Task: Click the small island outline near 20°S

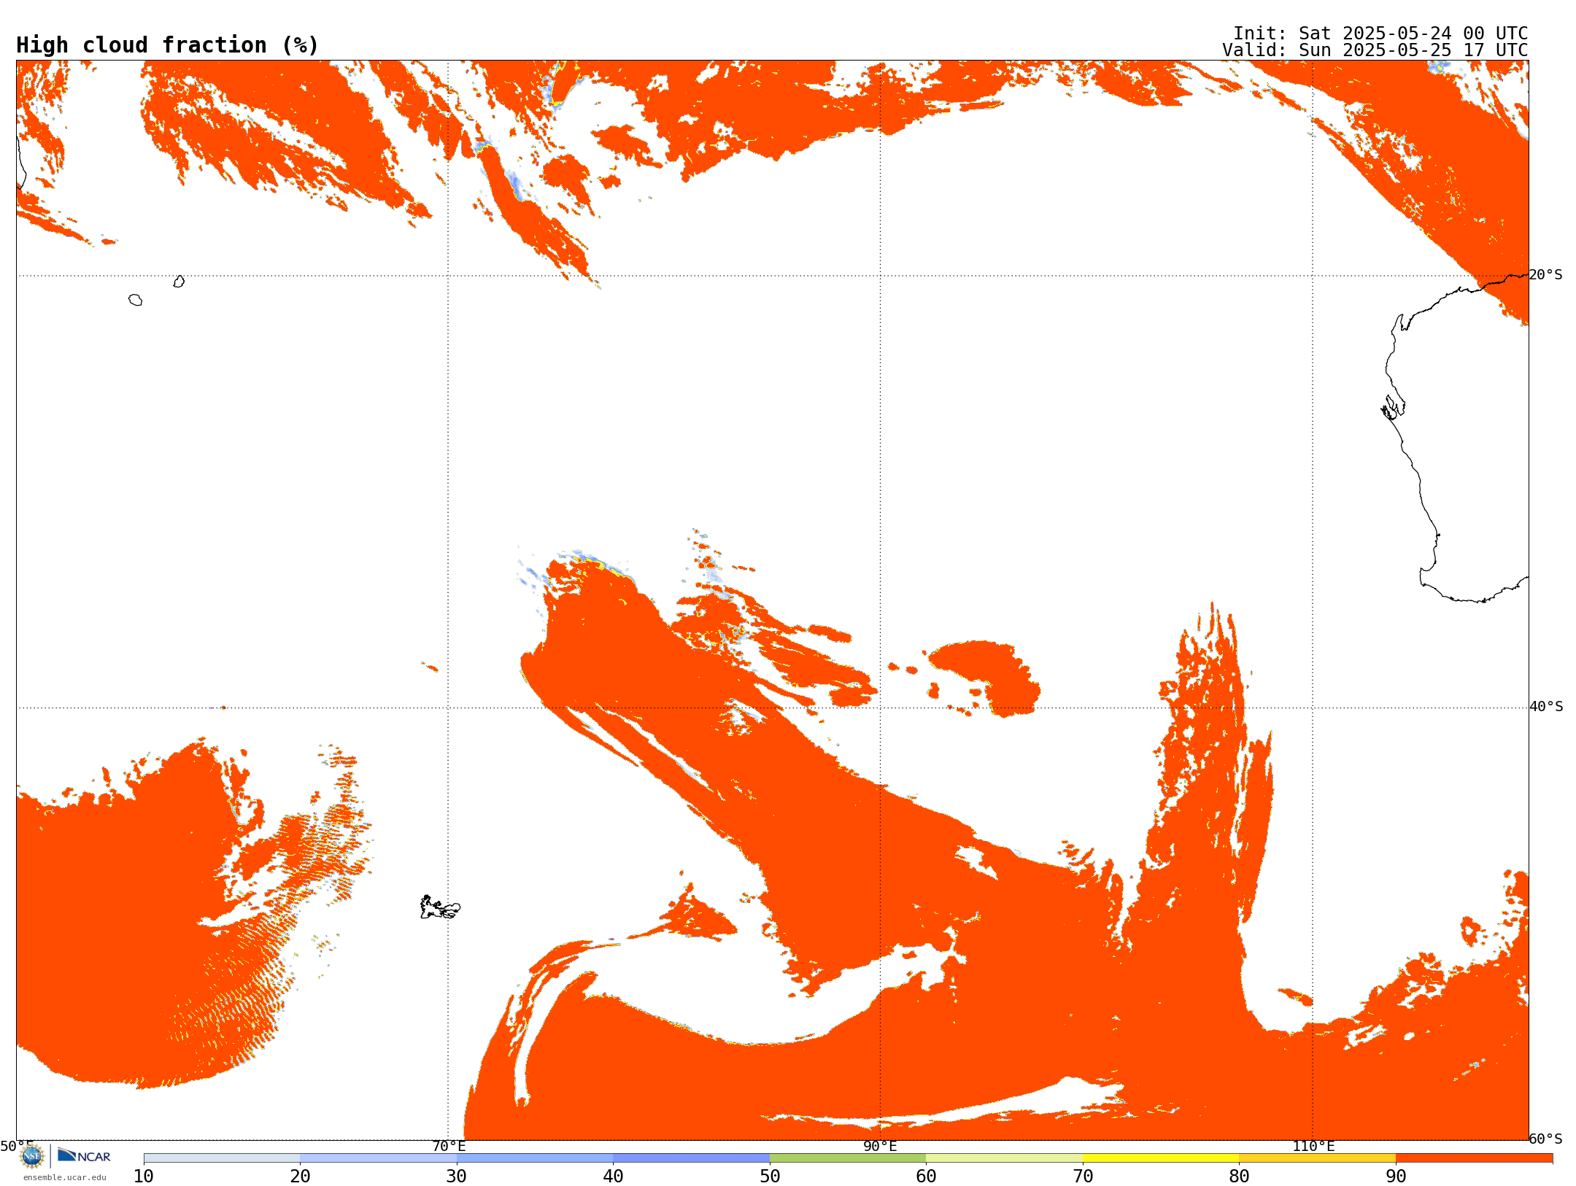Action: click(179, 282)
